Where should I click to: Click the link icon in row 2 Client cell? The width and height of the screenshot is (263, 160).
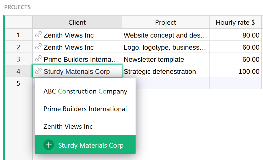tap(38, 47)
